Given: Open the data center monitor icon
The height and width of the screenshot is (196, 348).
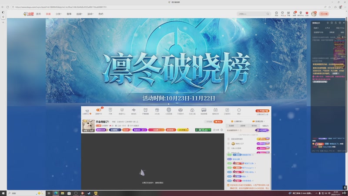Looking at the screenshot, I should 122,110.
